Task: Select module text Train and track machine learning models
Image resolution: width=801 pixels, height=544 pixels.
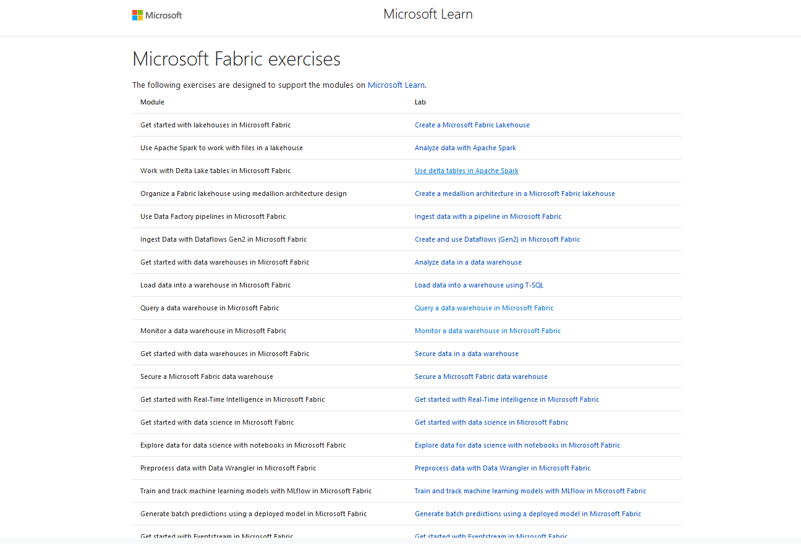Action: [256, 491]
